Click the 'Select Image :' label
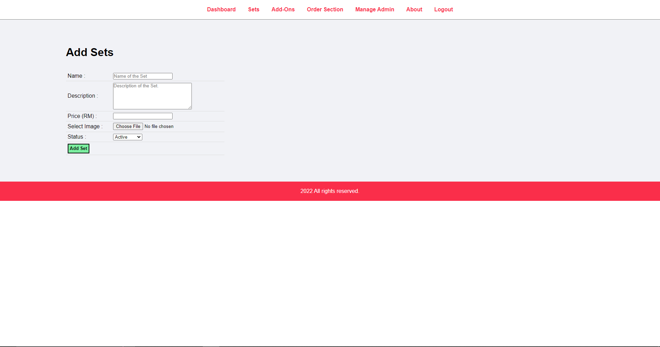The width and height of the screenshot is (660, 347). pos(85,127)
